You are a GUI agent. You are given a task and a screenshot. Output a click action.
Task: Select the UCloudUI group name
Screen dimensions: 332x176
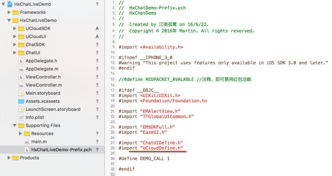[x=36, y=36]
